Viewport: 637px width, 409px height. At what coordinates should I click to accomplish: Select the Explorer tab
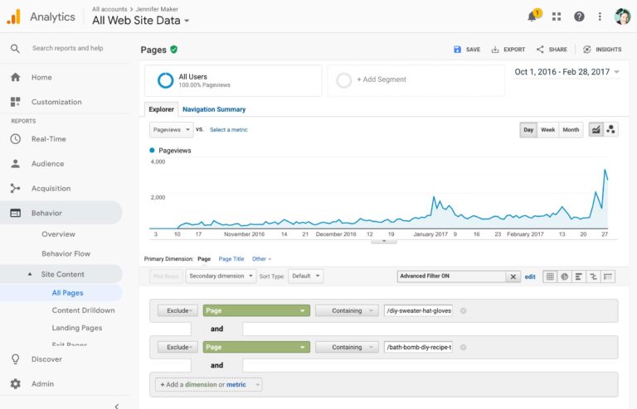(161, 109)
